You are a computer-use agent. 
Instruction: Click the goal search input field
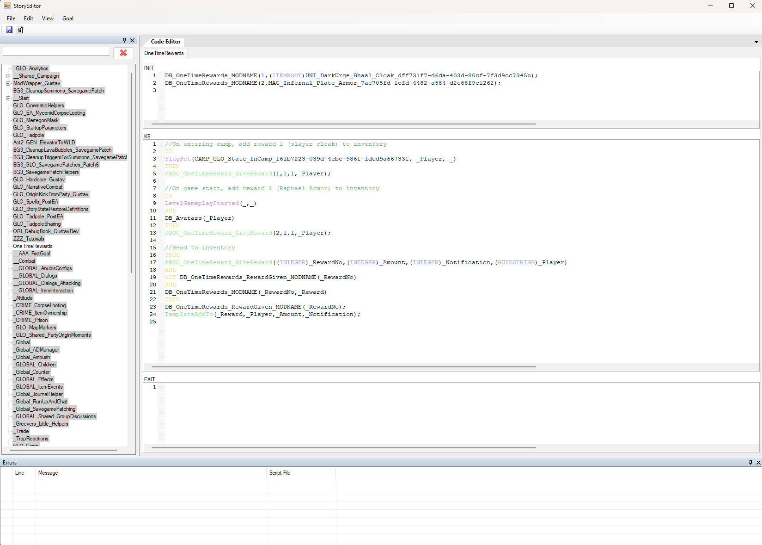pyautogui.click(x=56, y=52)
